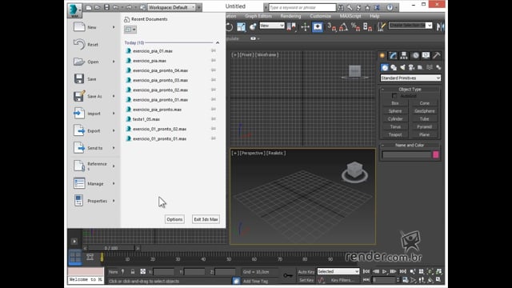Click the Play Animation button
Image resolution: width=512 pixels, height=288 pixels.
click(x=385, y=271)
